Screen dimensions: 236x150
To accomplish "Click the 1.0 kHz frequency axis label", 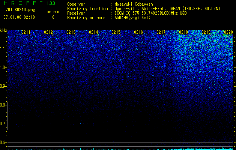I will click(3, 67).
